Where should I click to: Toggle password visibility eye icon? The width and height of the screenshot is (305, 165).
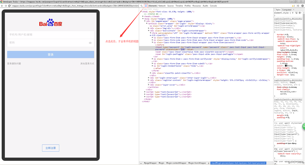click(90, 43)
